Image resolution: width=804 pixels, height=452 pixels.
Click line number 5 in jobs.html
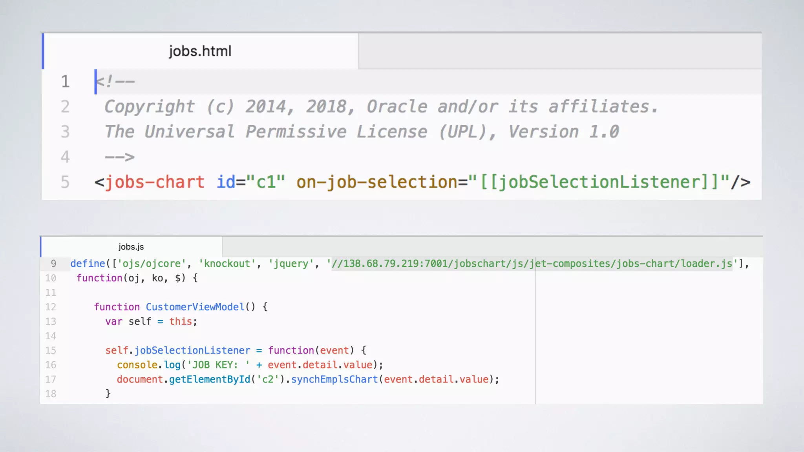click(x=65, y=182)
